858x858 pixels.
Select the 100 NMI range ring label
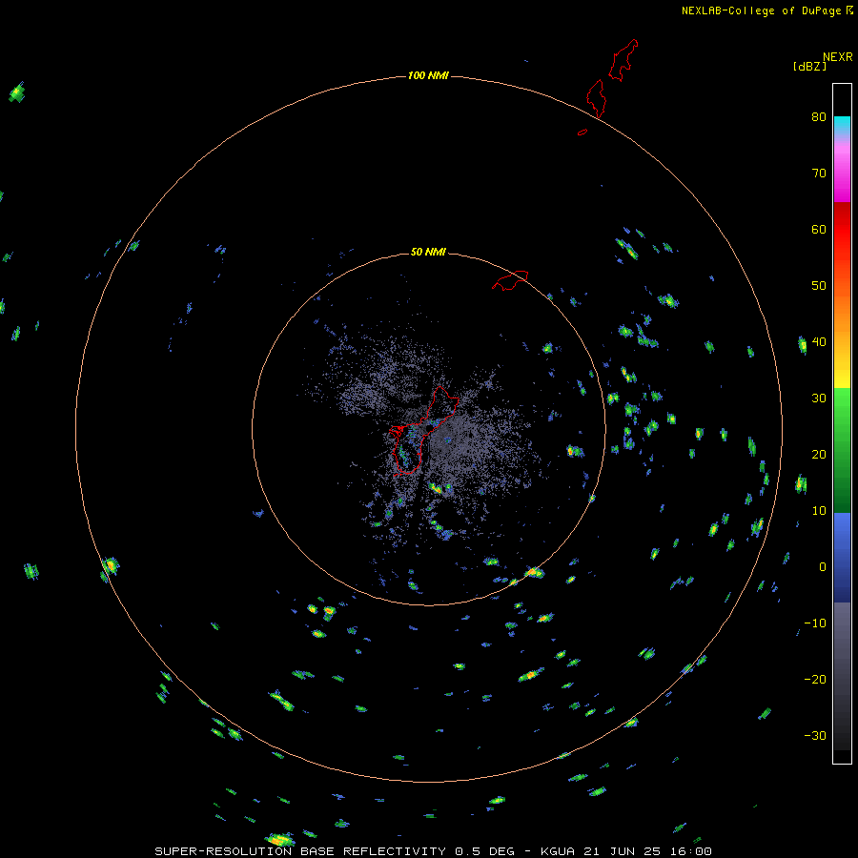428,75
